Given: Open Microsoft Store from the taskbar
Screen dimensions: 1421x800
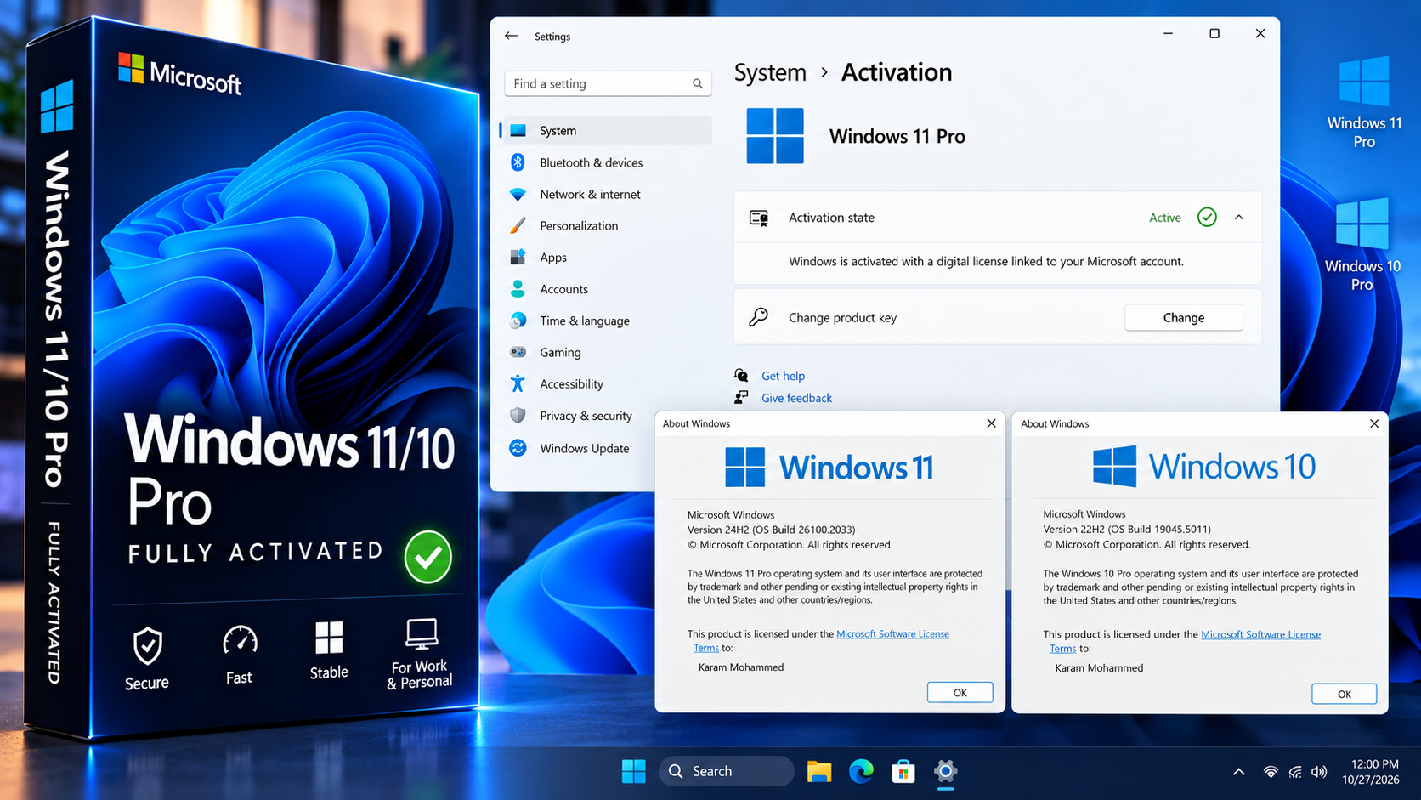Looking at the screenshot, I should [x=903, y=771].
